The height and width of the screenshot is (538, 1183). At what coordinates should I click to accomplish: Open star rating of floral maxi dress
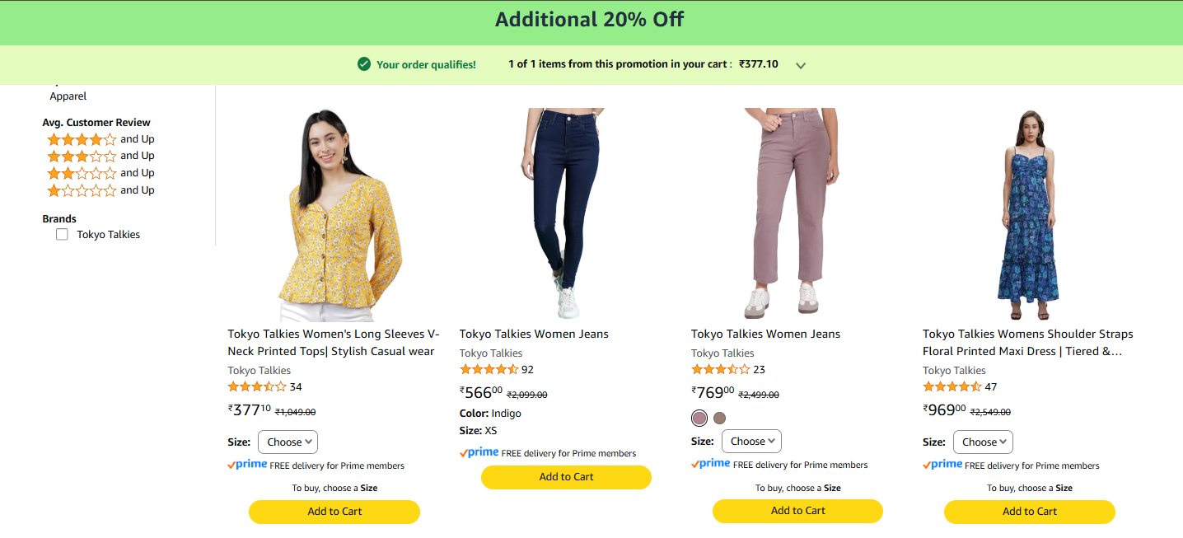[x=952, y=387]
